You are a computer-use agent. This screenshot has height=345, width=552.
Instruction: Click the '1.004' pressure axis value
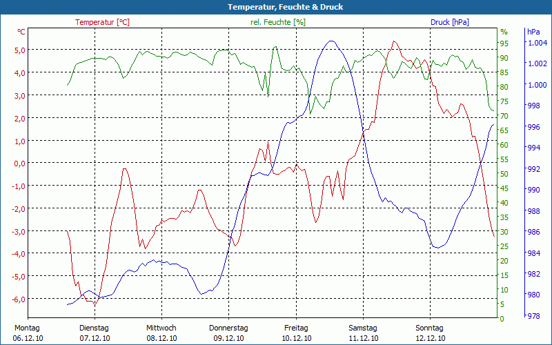click(536, 43)
